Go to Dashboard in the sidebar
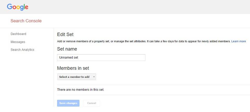This screenshot has width=250, height=112. [x=18, y=34]
